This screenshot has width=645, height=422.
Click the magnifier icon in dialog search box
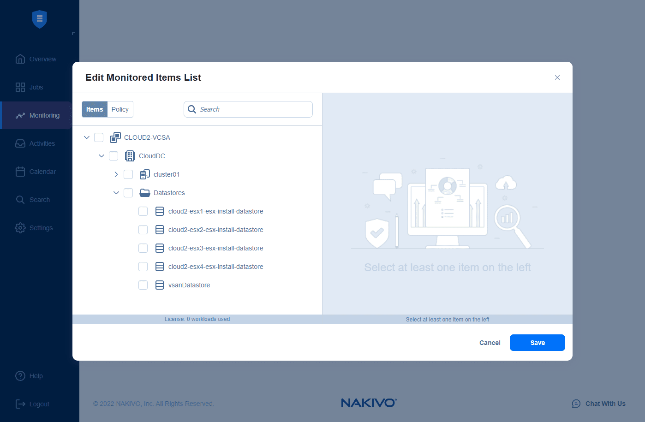coord(192,109)
